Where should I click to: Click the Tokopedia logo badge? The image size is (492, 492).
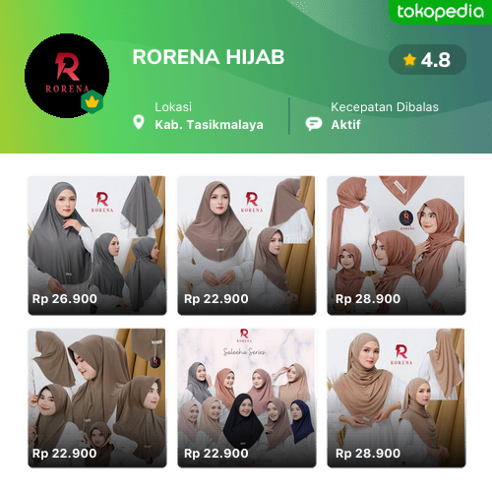440,12
